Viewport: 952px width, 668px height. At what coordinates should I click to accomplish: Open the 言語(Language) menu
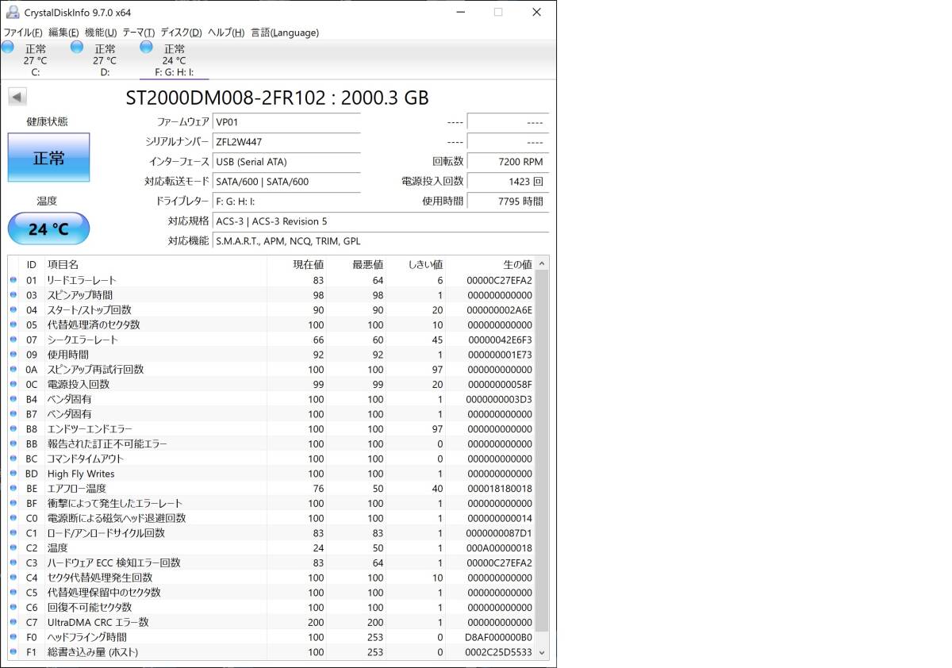point(285,33)
